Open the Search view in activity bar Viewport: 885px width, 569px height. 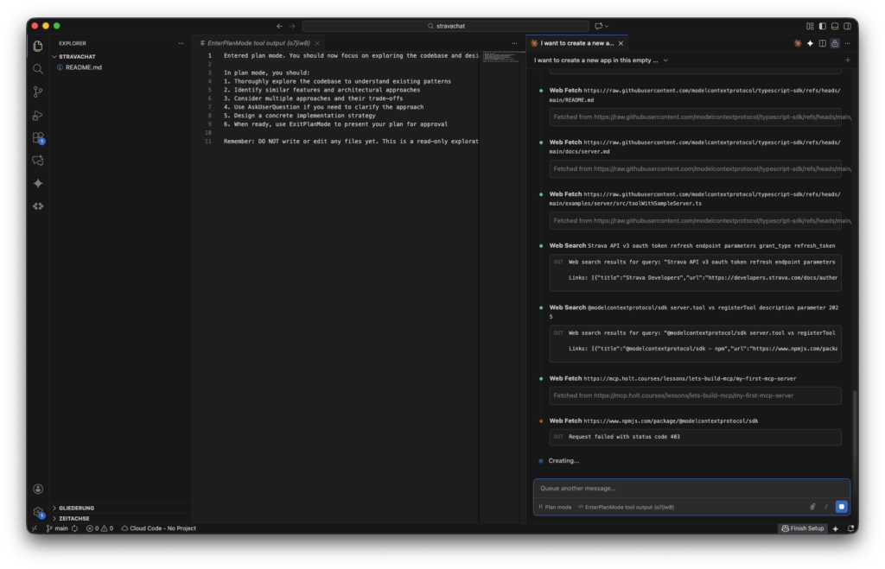click(x=38, y=69)
